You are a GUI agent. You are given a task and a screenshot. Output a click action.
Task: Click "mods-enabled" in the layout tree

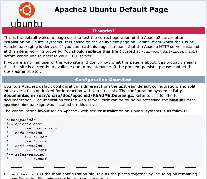(28, 133)
